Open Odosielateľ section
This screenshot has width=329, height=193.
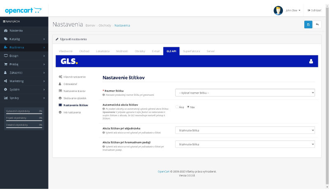coord(70,84)
